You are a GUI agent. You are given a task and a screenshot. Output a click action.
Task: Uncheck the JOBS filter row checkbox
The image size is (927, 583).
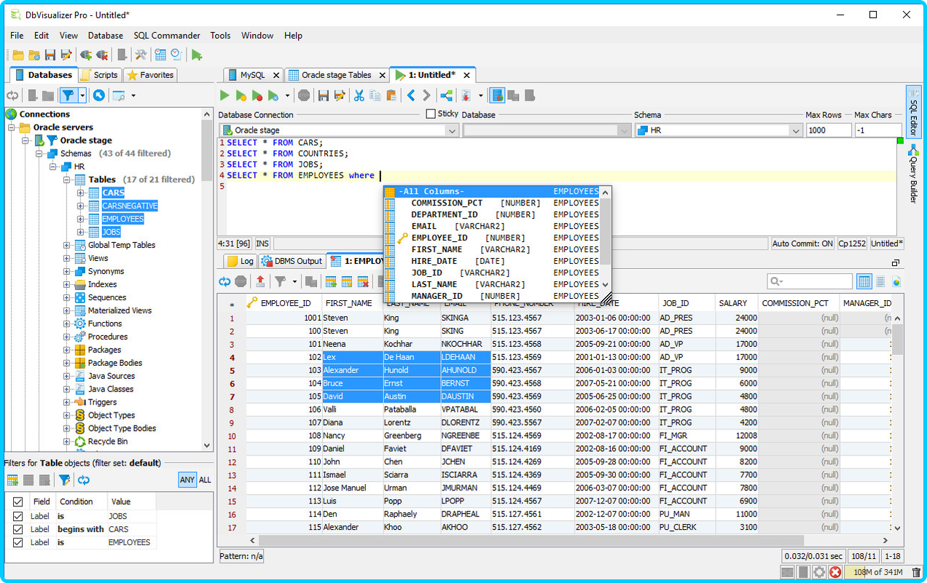pyautogui.click(x=18, y=516)
